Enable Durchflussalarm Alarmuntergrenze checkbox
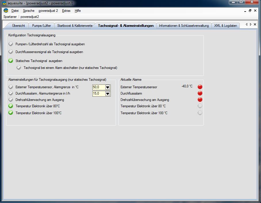Screen dimensions: 261x203 pyautogui.click(x=11, y=93)
